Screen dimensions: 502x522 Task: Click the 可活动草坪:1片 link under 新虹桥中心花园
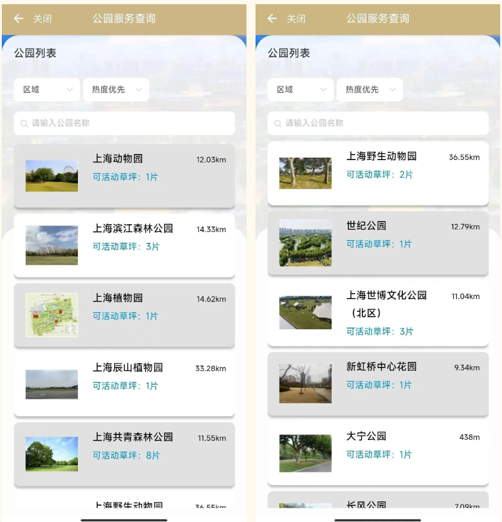378,385
